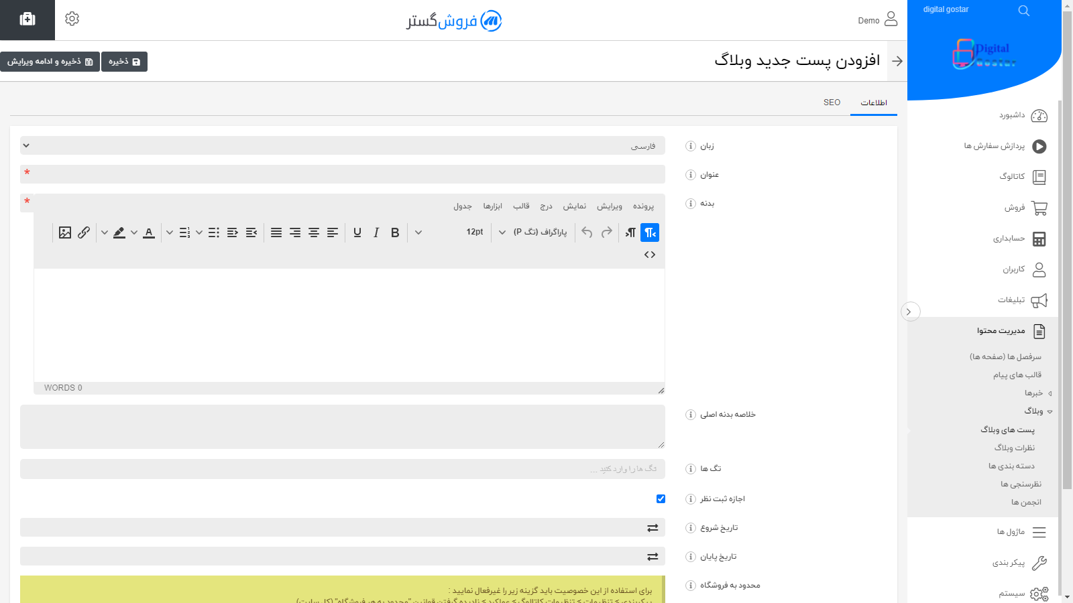Click the Bold formatting icon

coord(395,232)
